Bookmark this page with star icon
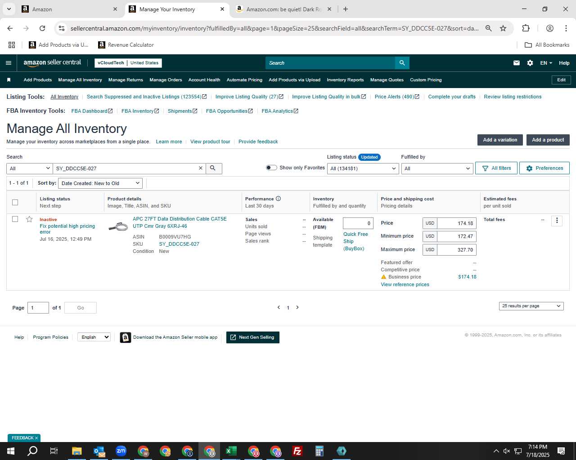The width and height of the screenshot is (576, 460). pyautogui.click(x=503, y=28)
